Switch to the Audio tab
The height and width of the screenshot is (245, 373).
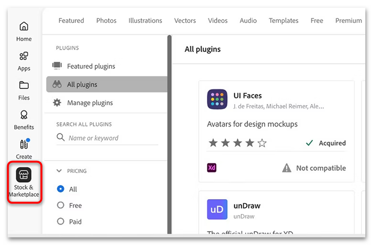click(248, 21)
